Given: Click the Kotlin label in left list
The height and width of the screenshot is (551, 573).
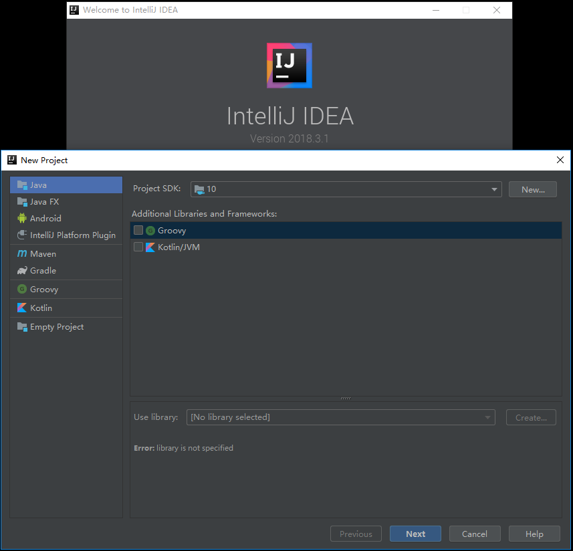Looking at the screenshot, I should point(41,308).
